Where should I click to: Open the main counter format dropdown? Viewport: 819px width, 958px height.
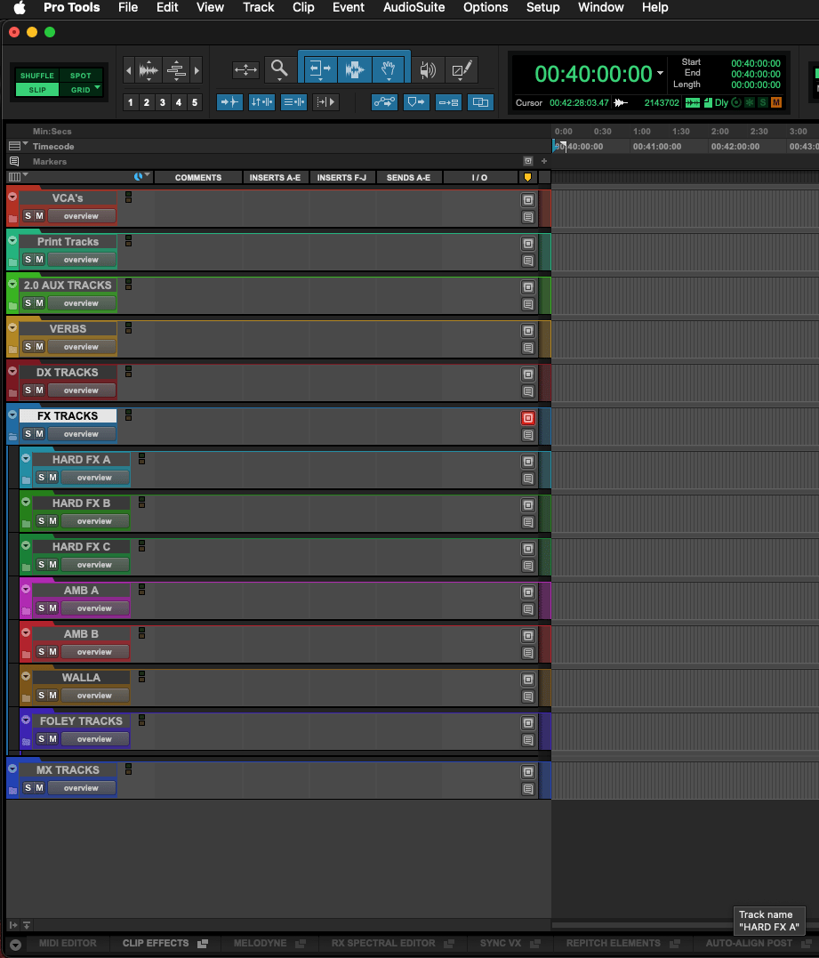(x=660, y=73)
